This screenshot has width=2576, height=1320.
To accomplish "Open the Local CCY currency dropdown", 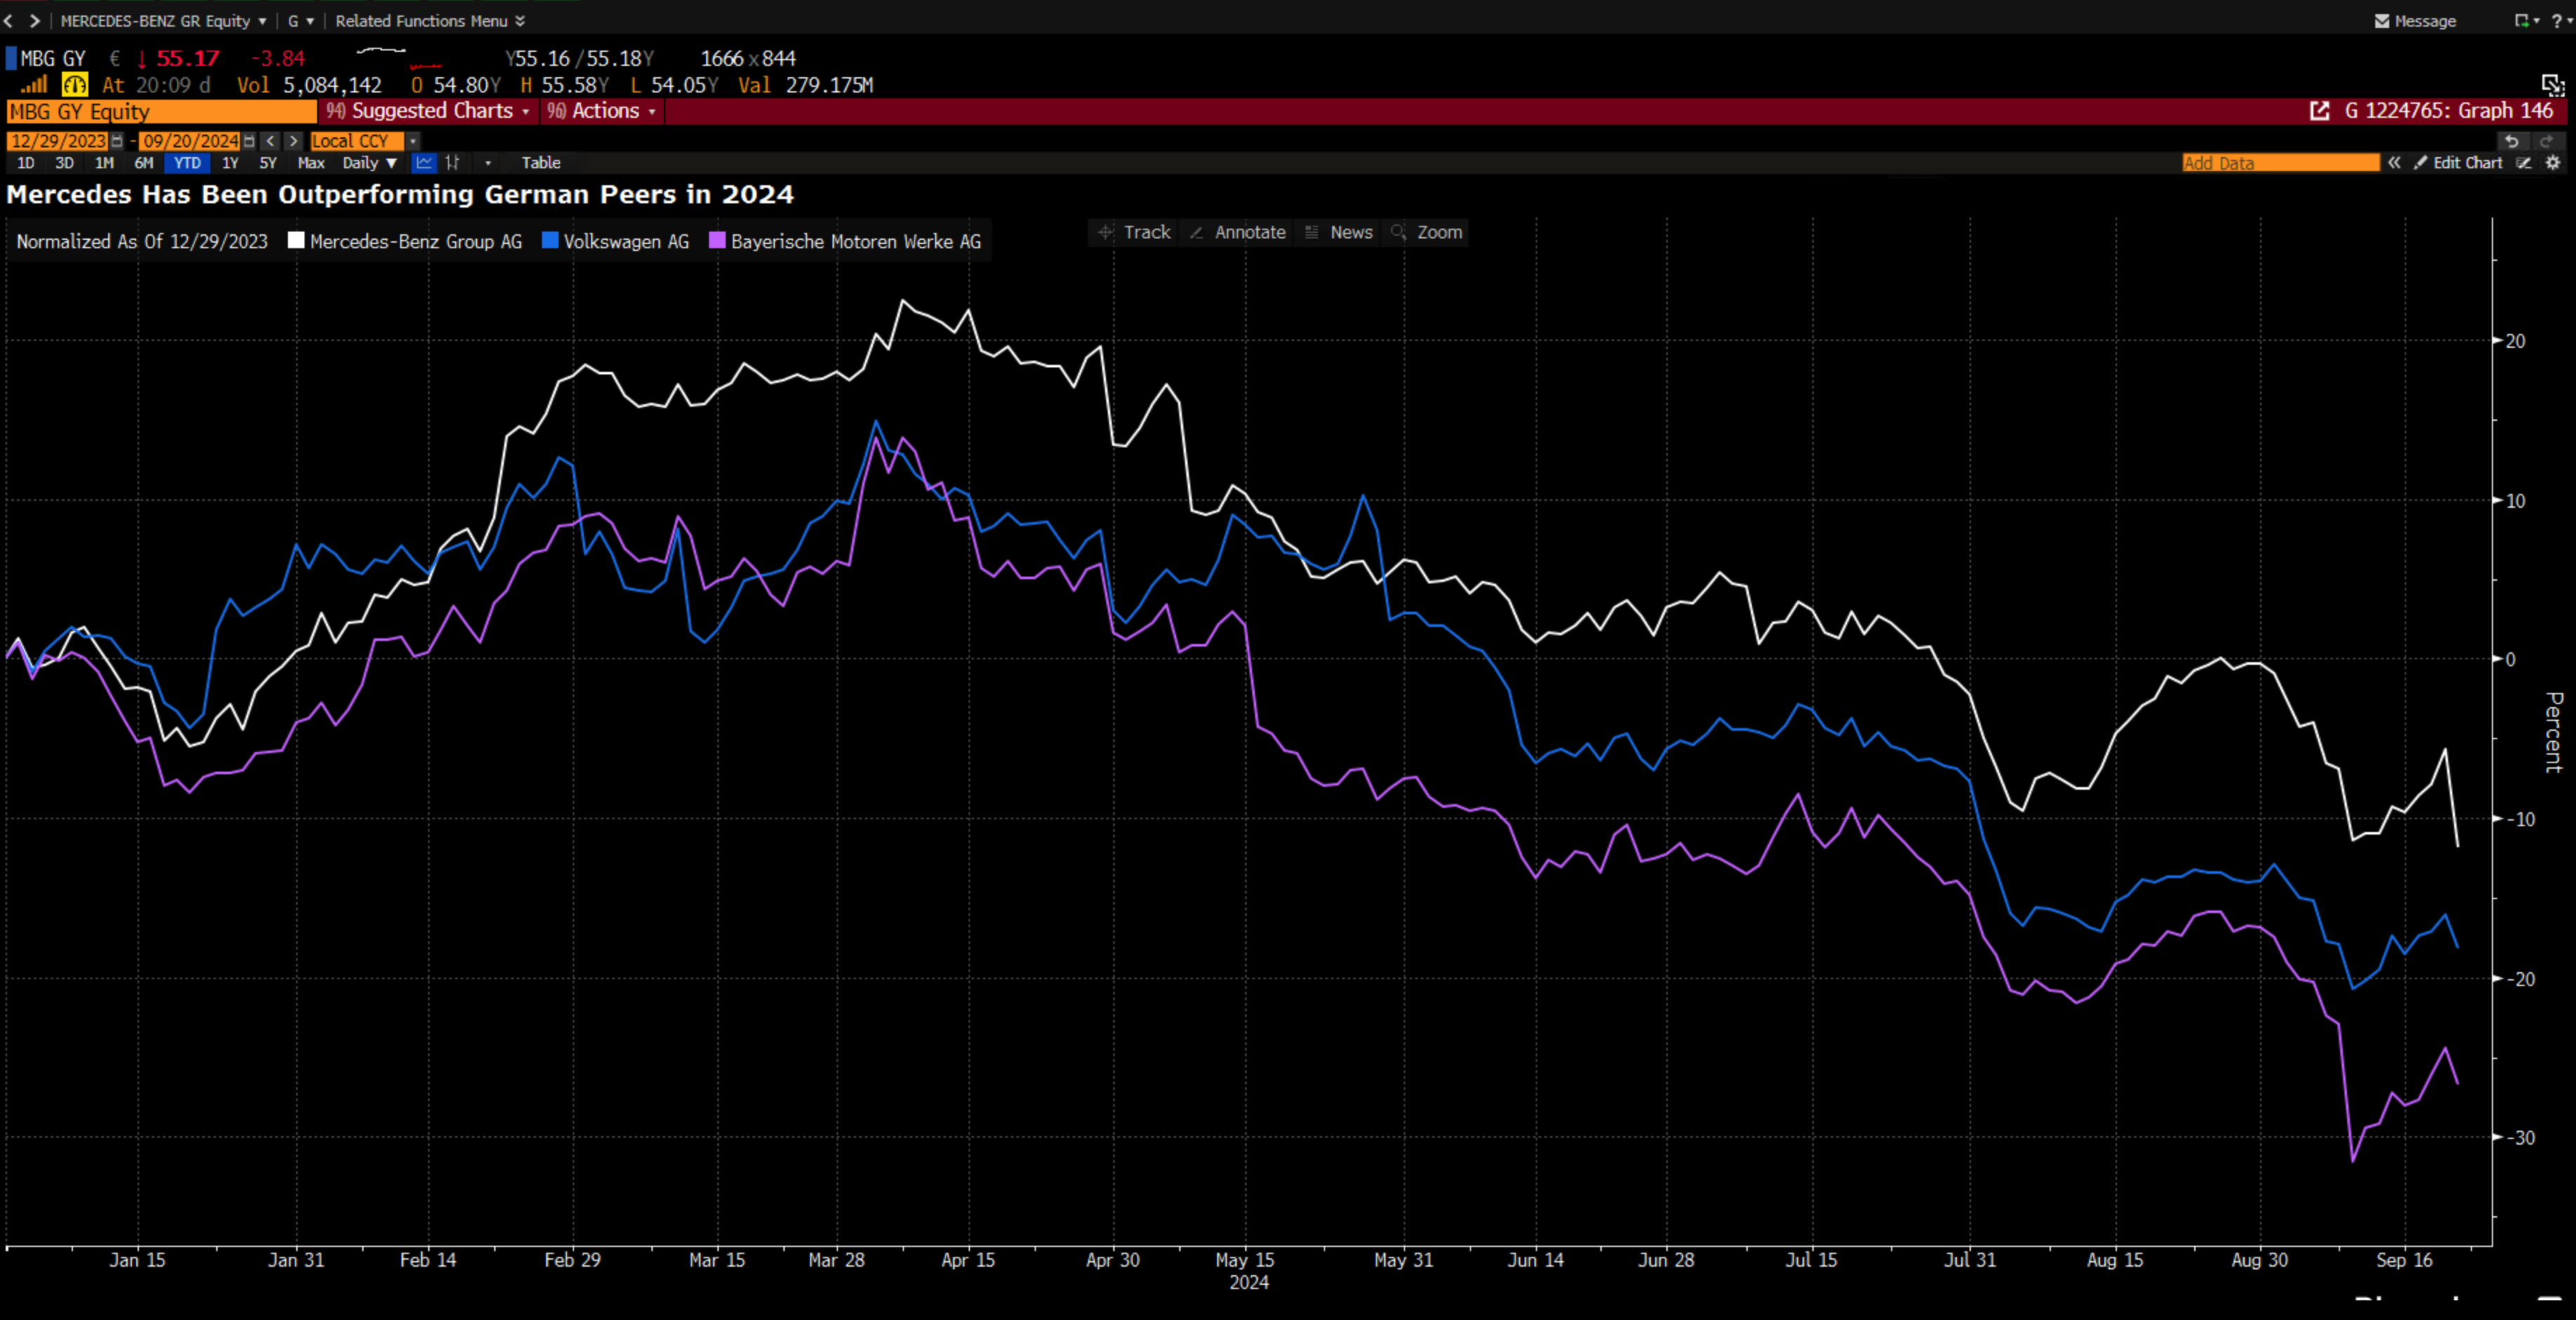I will pyautogui.click(x=412, y=141).
